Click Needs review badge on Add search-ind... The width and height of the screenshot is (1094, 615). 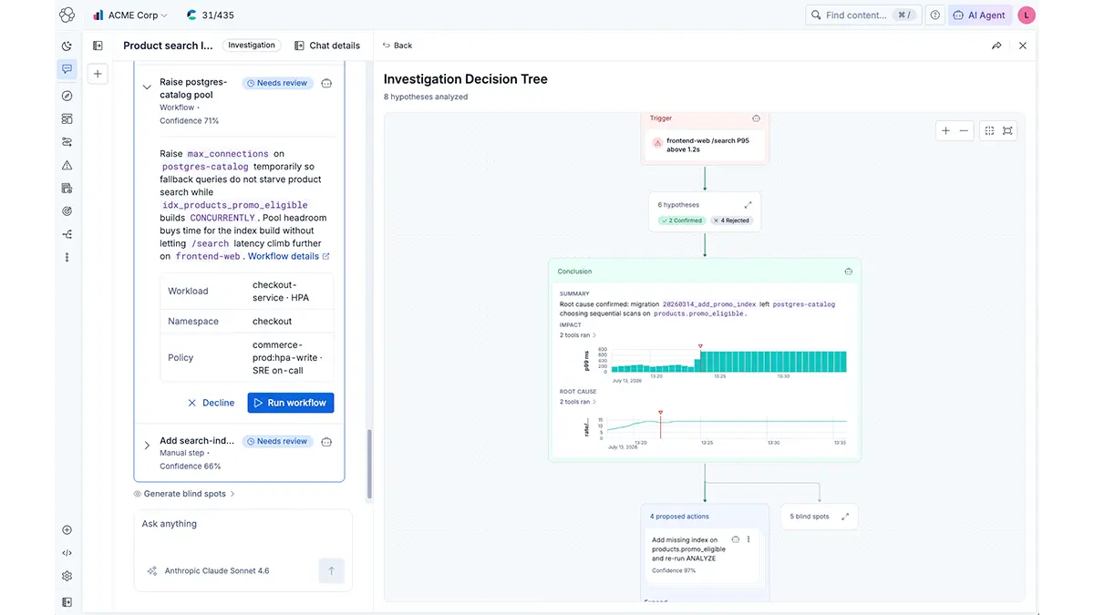coord(277,441)
